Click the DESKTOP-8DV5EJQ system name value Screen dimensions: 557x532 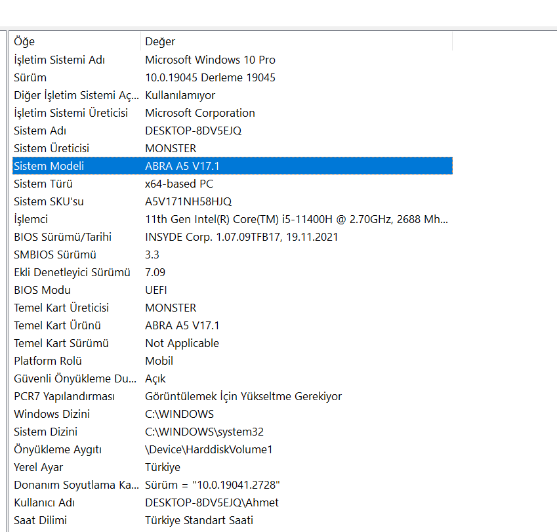click(194, 131)
